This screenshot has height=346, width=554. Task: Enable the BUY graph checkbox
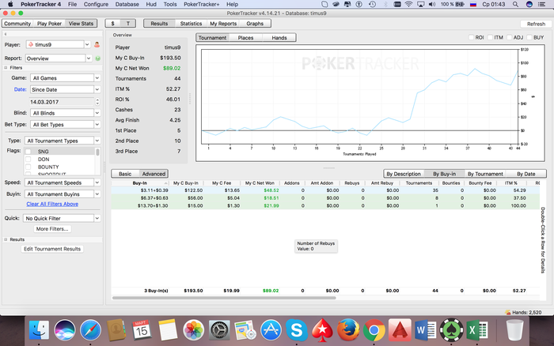529,37
